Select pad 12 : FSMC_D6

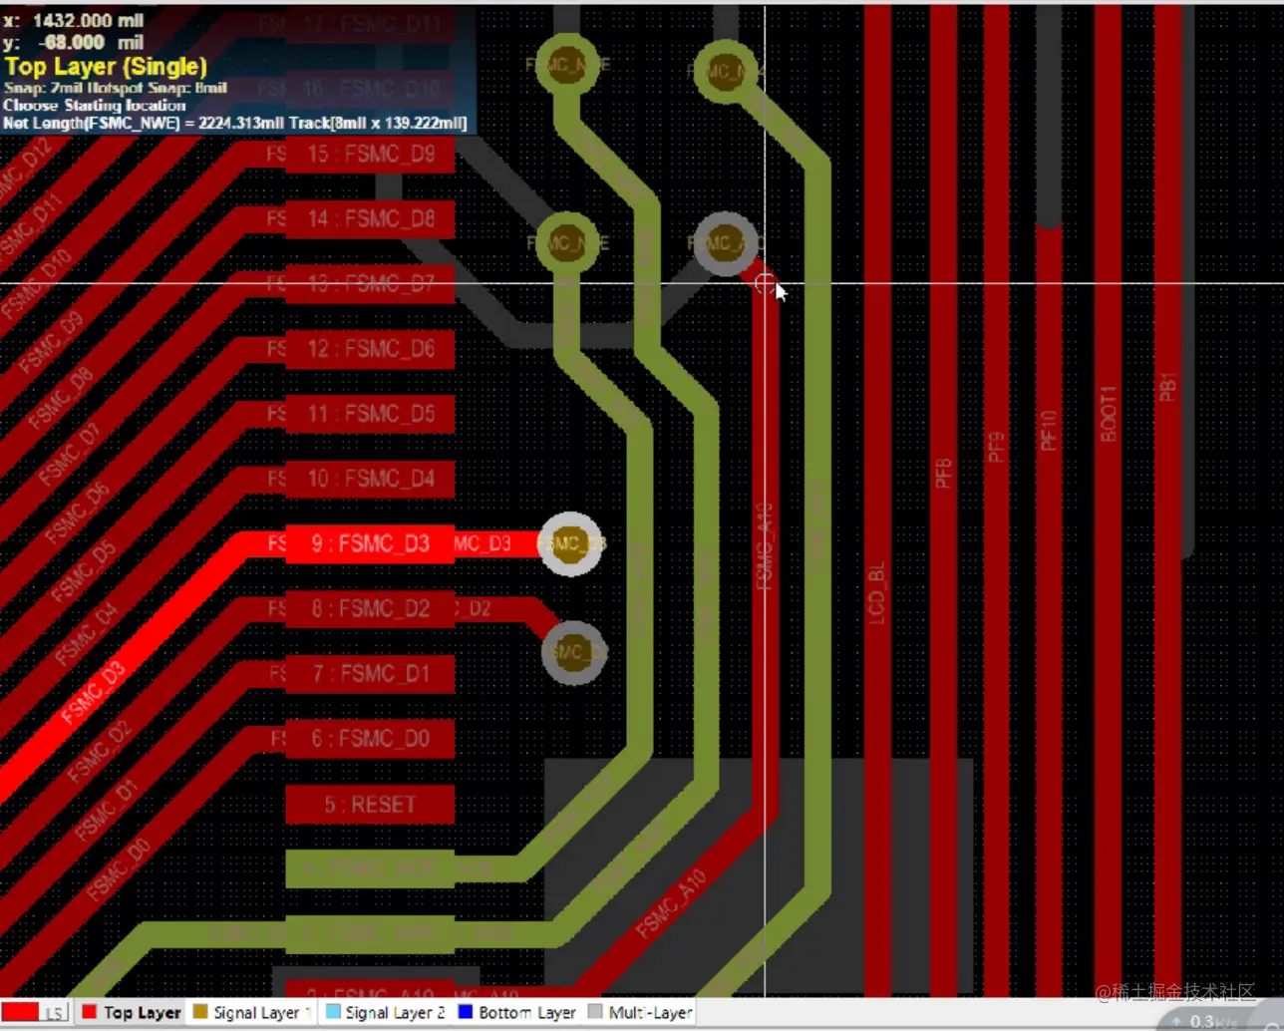click(370, 349)
